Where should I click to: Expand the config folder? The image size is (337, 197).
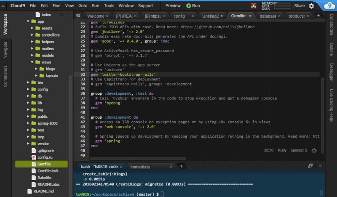coord(28,89)
